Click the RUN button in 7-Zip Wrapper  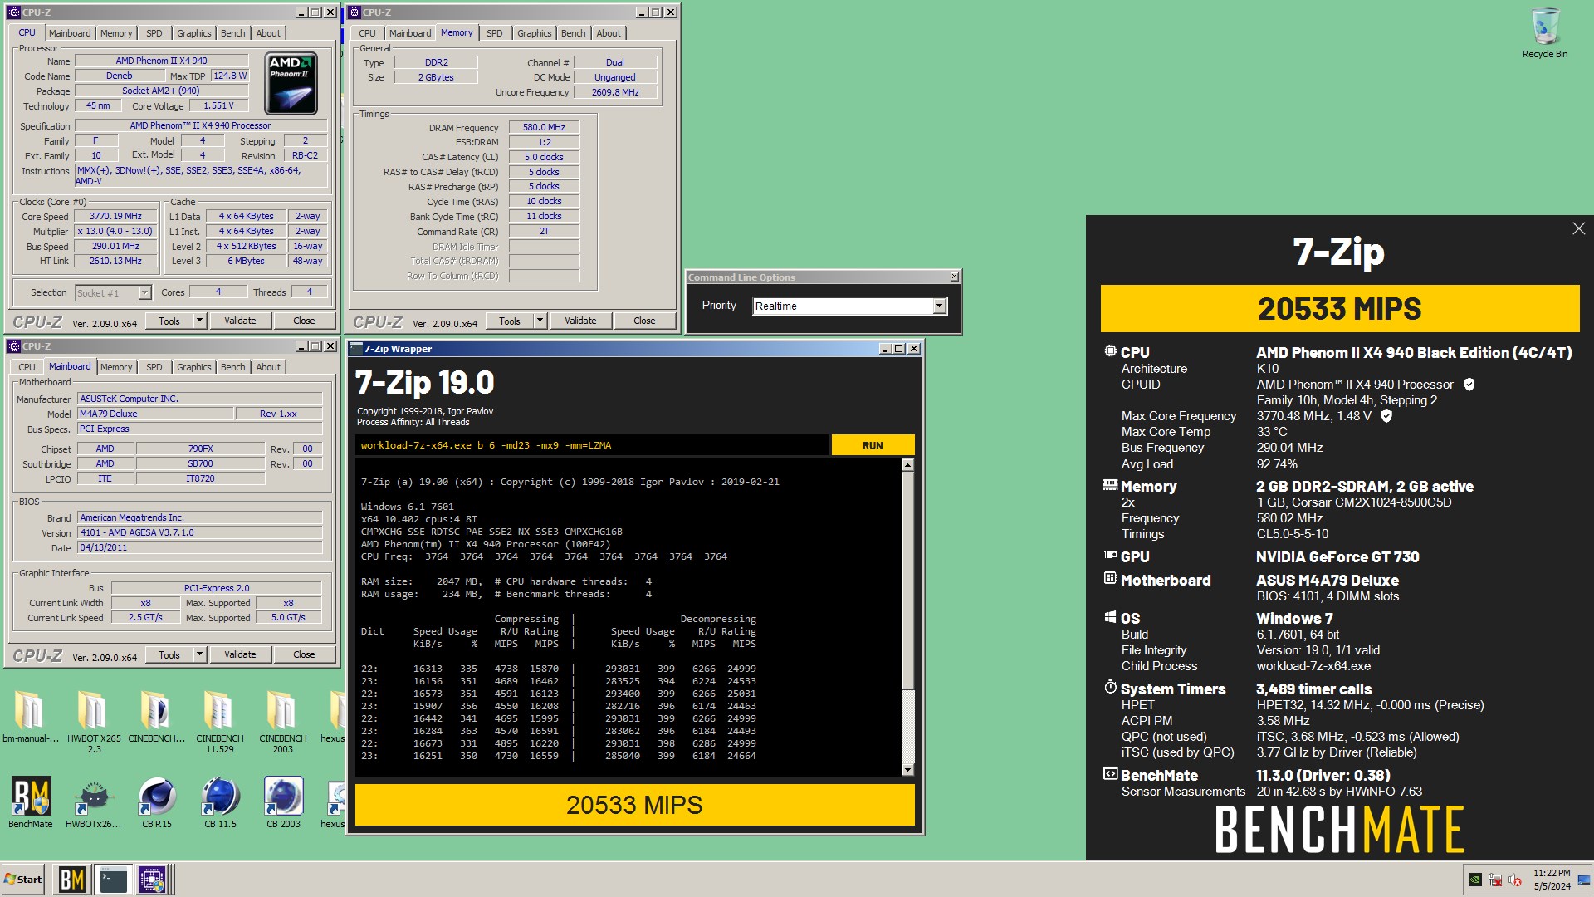[873, 445]
